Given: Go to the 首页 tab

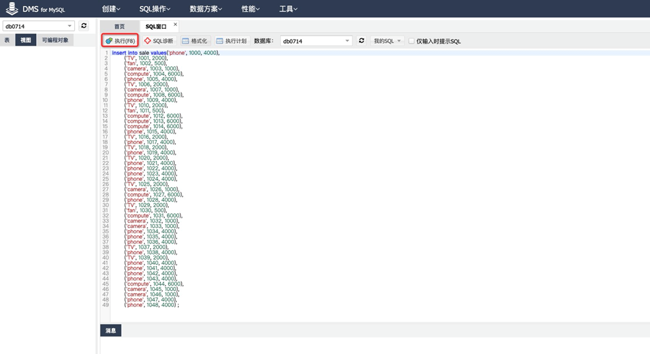Looking at the screenshot, I should [119, 27].
